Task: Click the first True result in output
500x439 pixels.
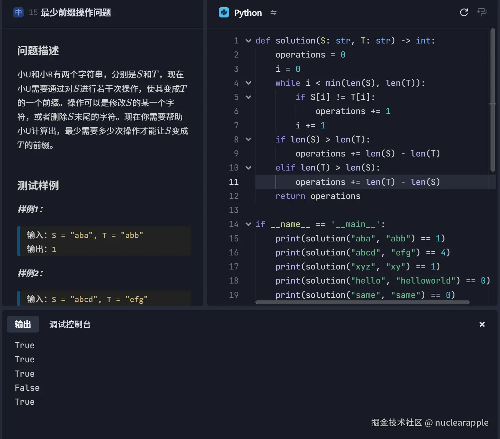Action: [x=25, y=346]
